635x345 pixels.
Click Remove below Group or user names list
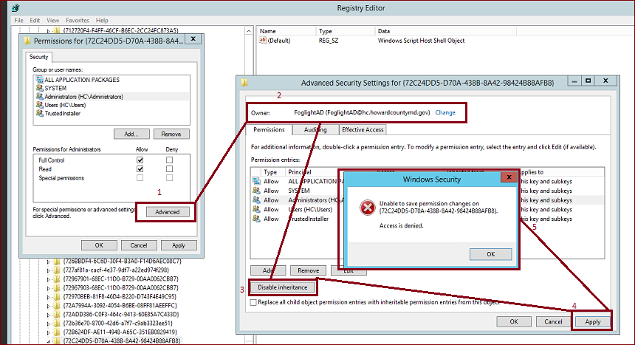(171, 134)
